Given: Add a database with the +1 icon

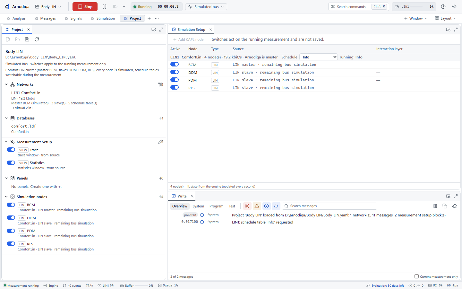Looking at the screenshot, I should (x=161, y=118).
